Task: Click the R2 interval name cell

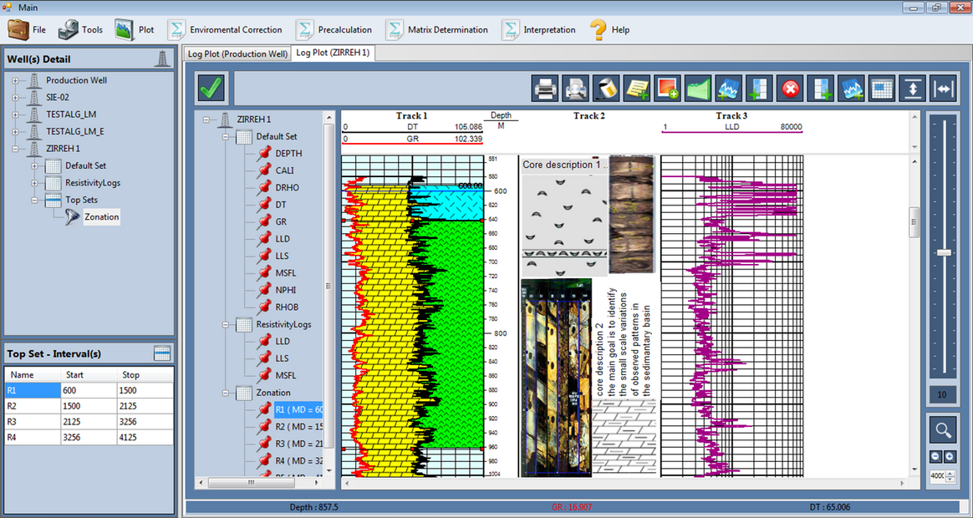Action: 33,406
